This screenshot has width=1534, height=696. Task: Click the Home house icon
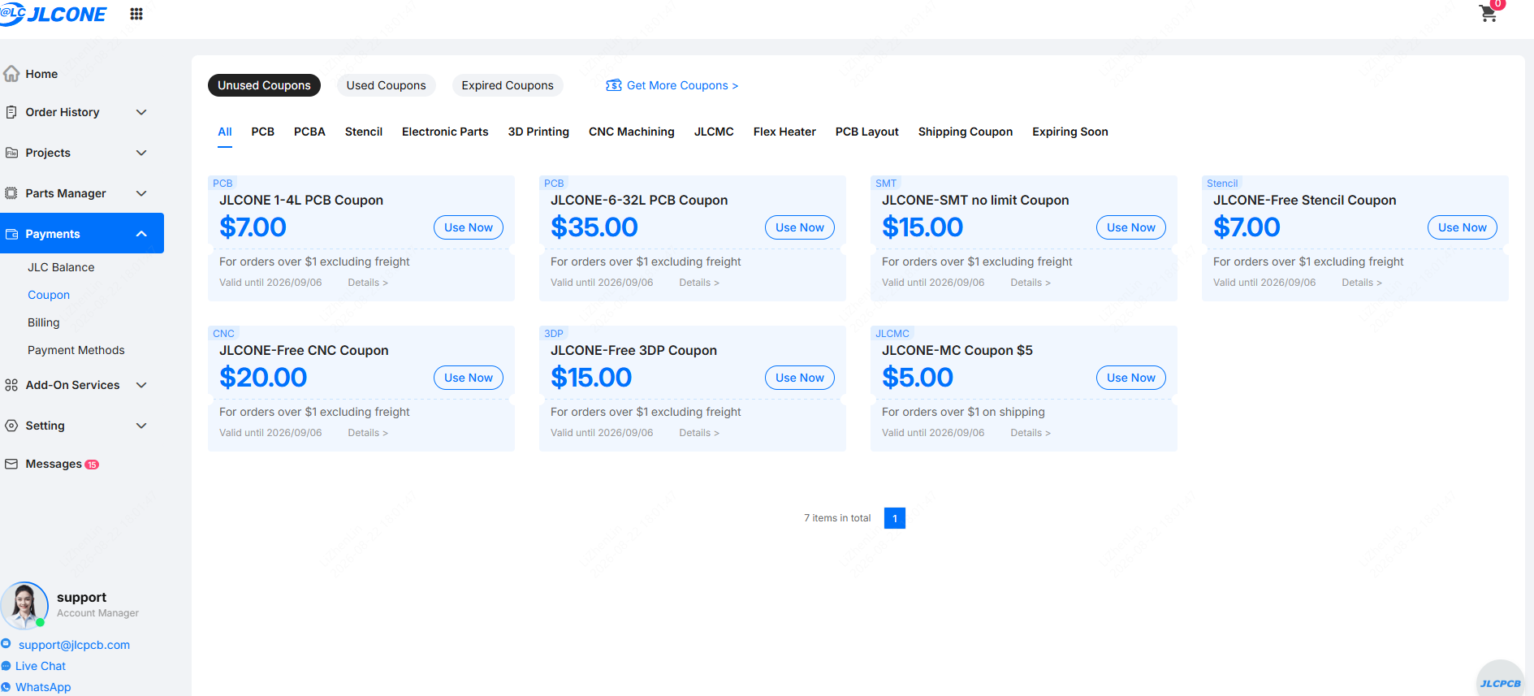(x=11, y=74)
